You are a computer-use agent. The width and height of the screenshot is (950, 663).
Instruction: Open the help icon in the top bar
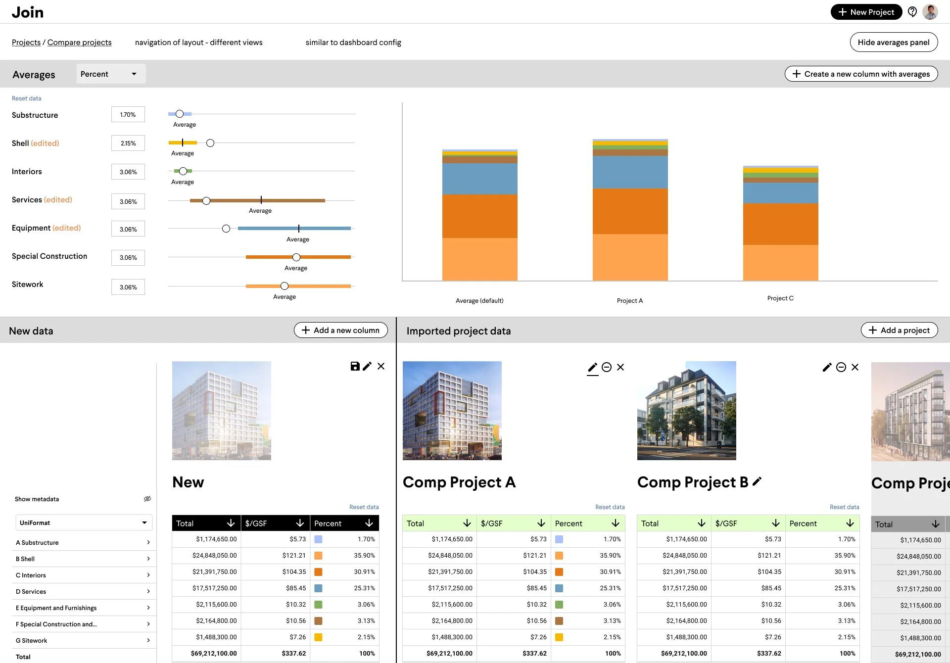912,12
